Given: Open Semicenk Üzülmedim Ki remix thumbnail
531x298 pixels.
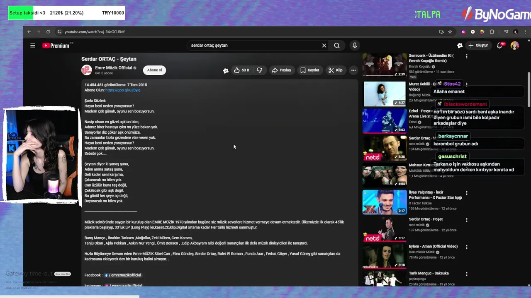Looking at the screenshot, I should (x=385, y=65).
